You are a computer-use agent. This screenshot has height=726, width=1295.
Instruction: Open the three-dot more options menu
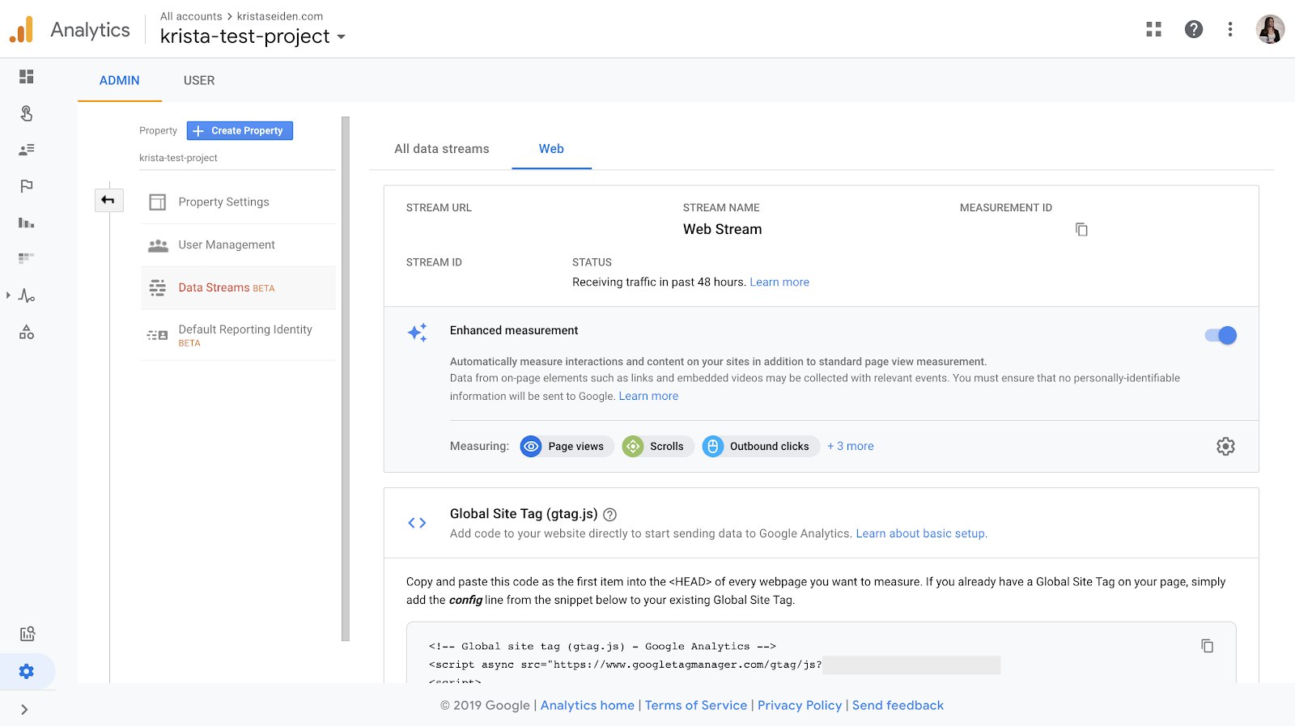1230,29
